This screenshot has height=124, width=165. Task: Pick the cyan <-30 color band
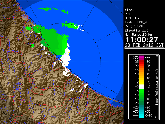pos(142,115)
